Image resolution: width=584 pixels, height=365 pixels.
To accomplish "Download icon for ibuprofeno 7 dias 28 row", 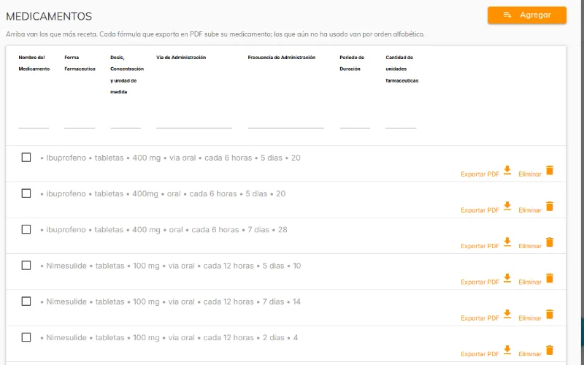I will point(507,242).
